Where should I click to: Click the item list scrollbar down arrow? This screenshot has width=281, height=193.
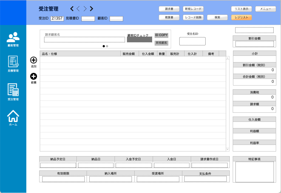pyautogui.click(x=228, y=150)
